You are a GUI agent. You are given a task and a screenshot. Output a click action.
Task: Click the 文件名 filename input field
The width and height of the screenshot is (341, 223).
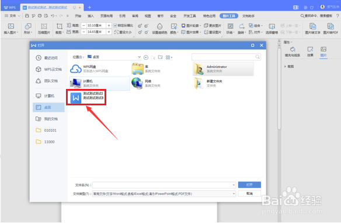point(164,185)
